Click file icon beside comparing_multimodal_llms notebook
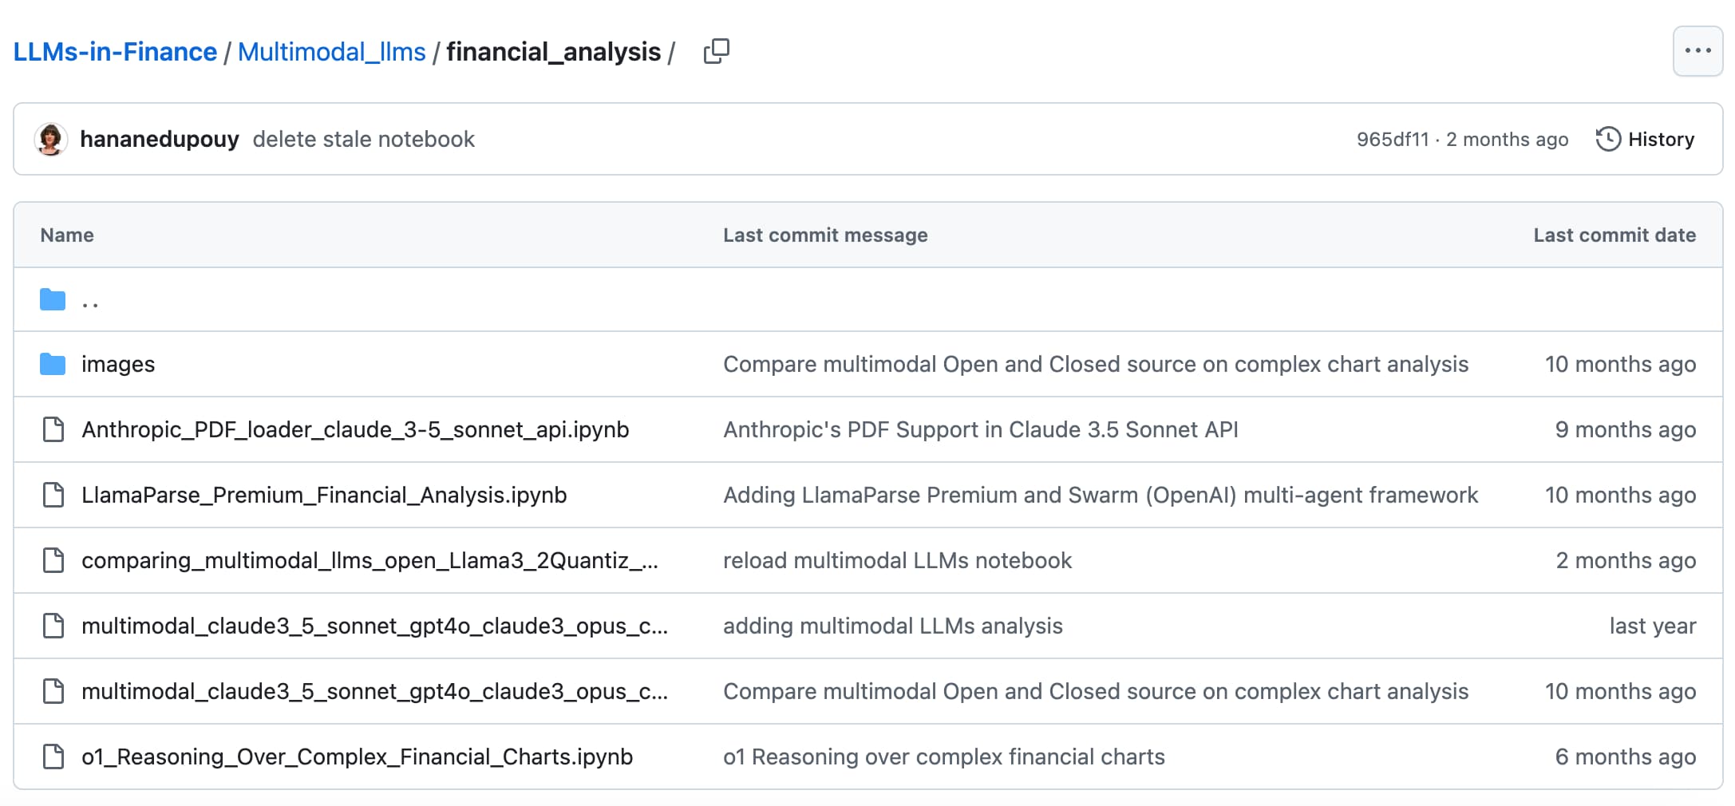Screen dimensions: 1735x806 click(x=53, y=560)
